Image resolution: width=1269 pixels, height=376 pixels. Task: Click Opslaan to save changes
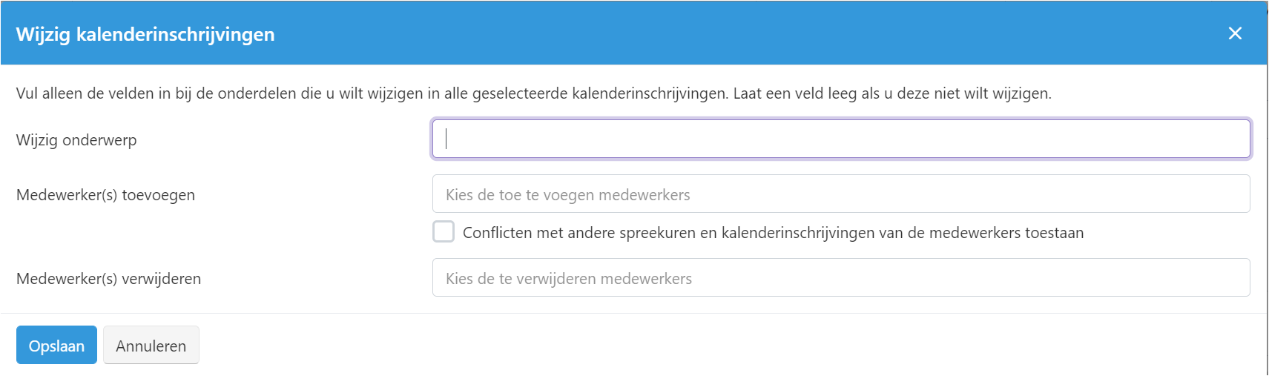[x=56, y=346]
